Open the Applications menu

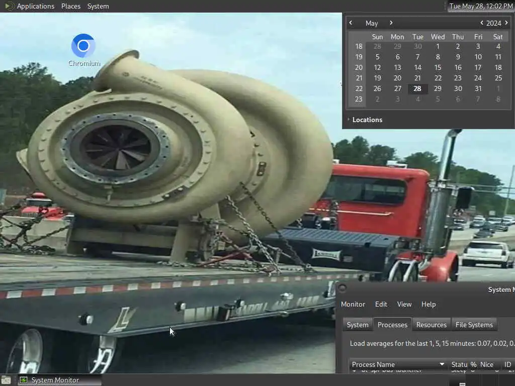[36, 6]
